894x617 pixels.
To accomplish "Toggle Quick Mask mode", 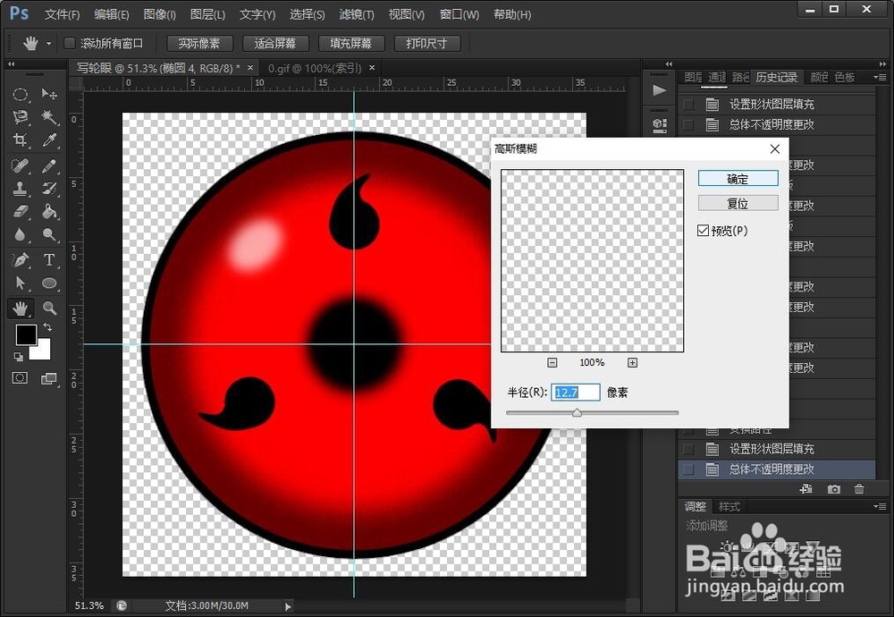I will tap(20, 378).
